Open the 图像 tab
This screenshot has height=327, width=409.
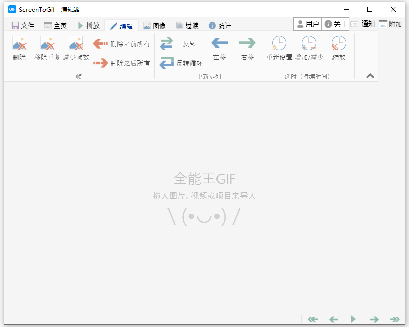point(155,26)
